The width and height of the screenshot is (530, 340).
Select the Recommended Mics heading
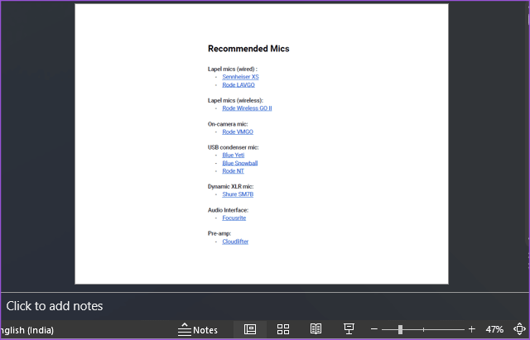[x=248, y=49]
